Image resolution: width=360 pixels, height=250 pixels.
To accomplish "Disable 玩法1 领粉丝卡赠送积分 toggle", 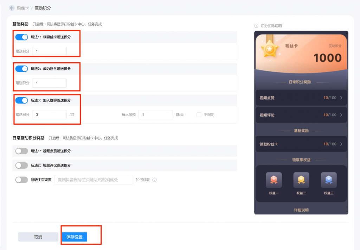I will [21, 37].
